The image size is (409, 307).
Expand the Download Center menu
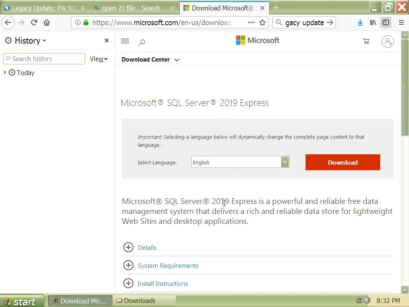coord(150,60)
